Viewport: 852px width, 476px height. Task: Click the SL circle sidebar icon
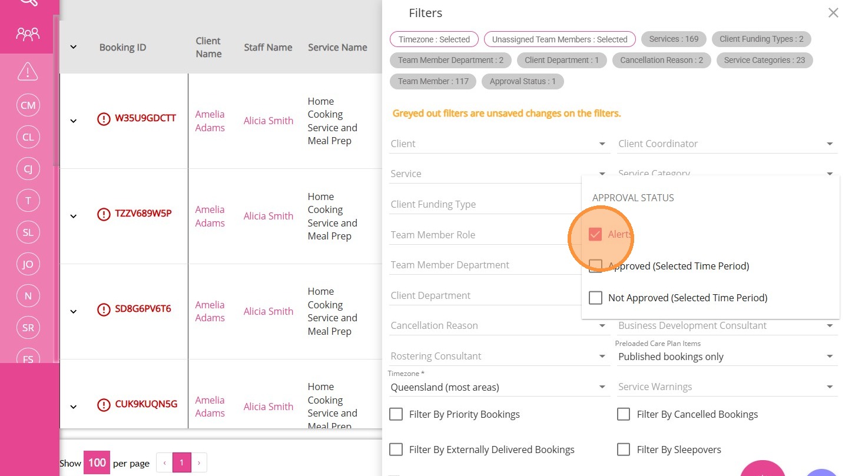[28, 232]
